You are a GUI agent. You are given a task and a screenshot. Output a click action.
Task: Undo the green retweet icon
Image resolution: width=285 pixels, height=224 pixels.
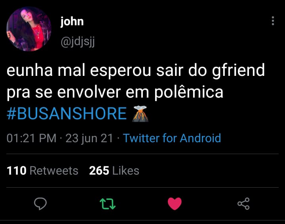108,204
